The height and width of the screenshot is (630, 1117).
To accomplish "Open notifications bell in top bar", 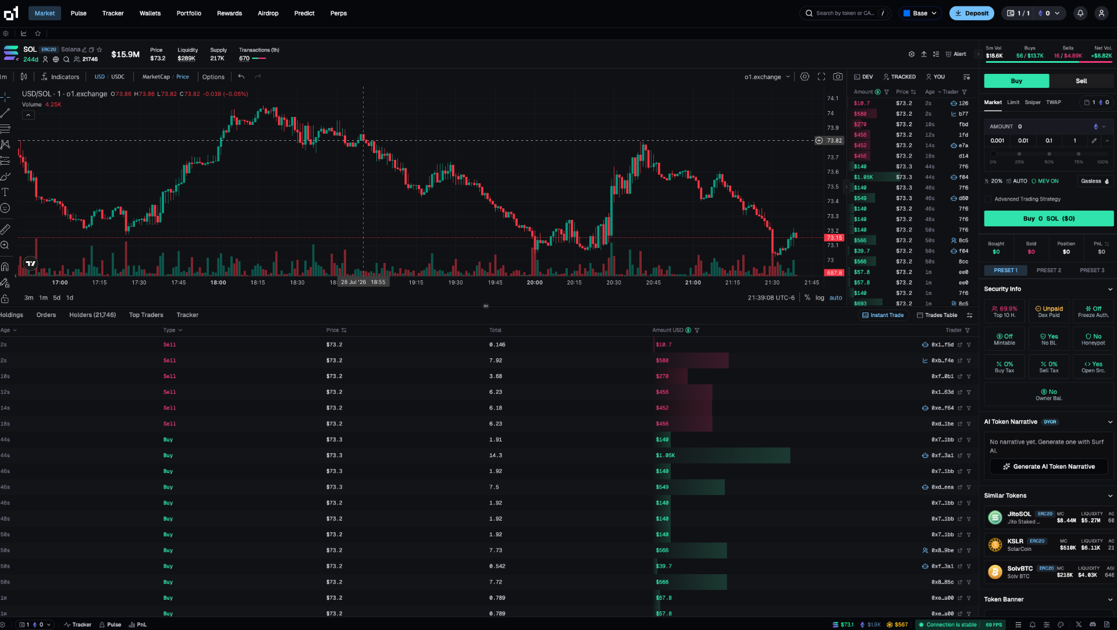I will tap(1080, 13).
